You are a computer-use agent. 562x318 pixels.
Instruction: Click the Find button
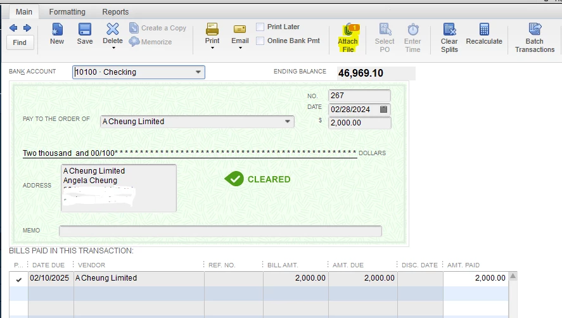(x=20, y=42)
